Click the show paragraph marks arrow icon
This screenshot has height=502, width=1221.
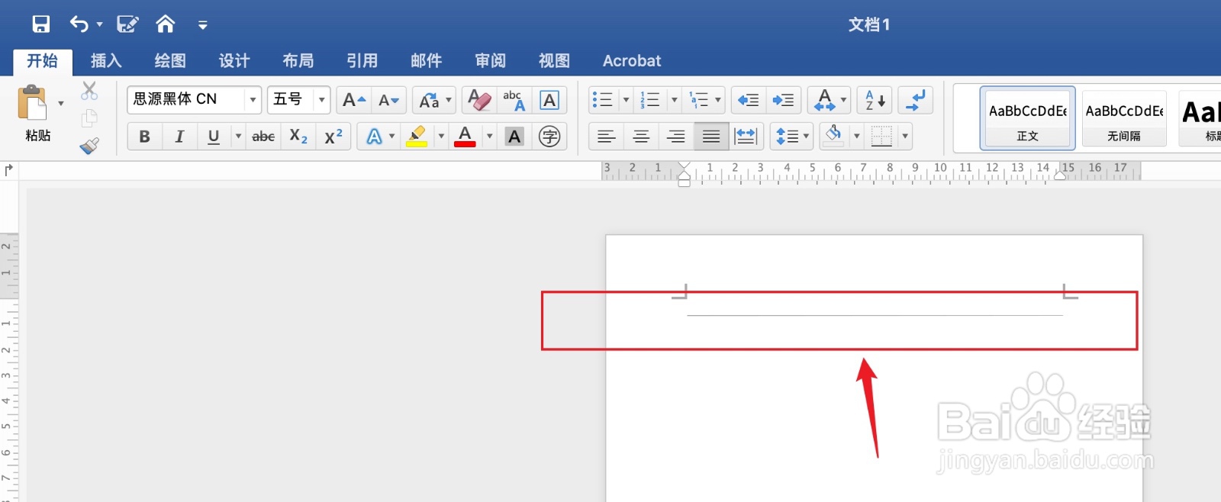[x=915, y=100]
